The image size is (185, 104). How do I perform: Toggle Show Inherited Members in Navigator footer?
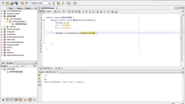[3, 100]
